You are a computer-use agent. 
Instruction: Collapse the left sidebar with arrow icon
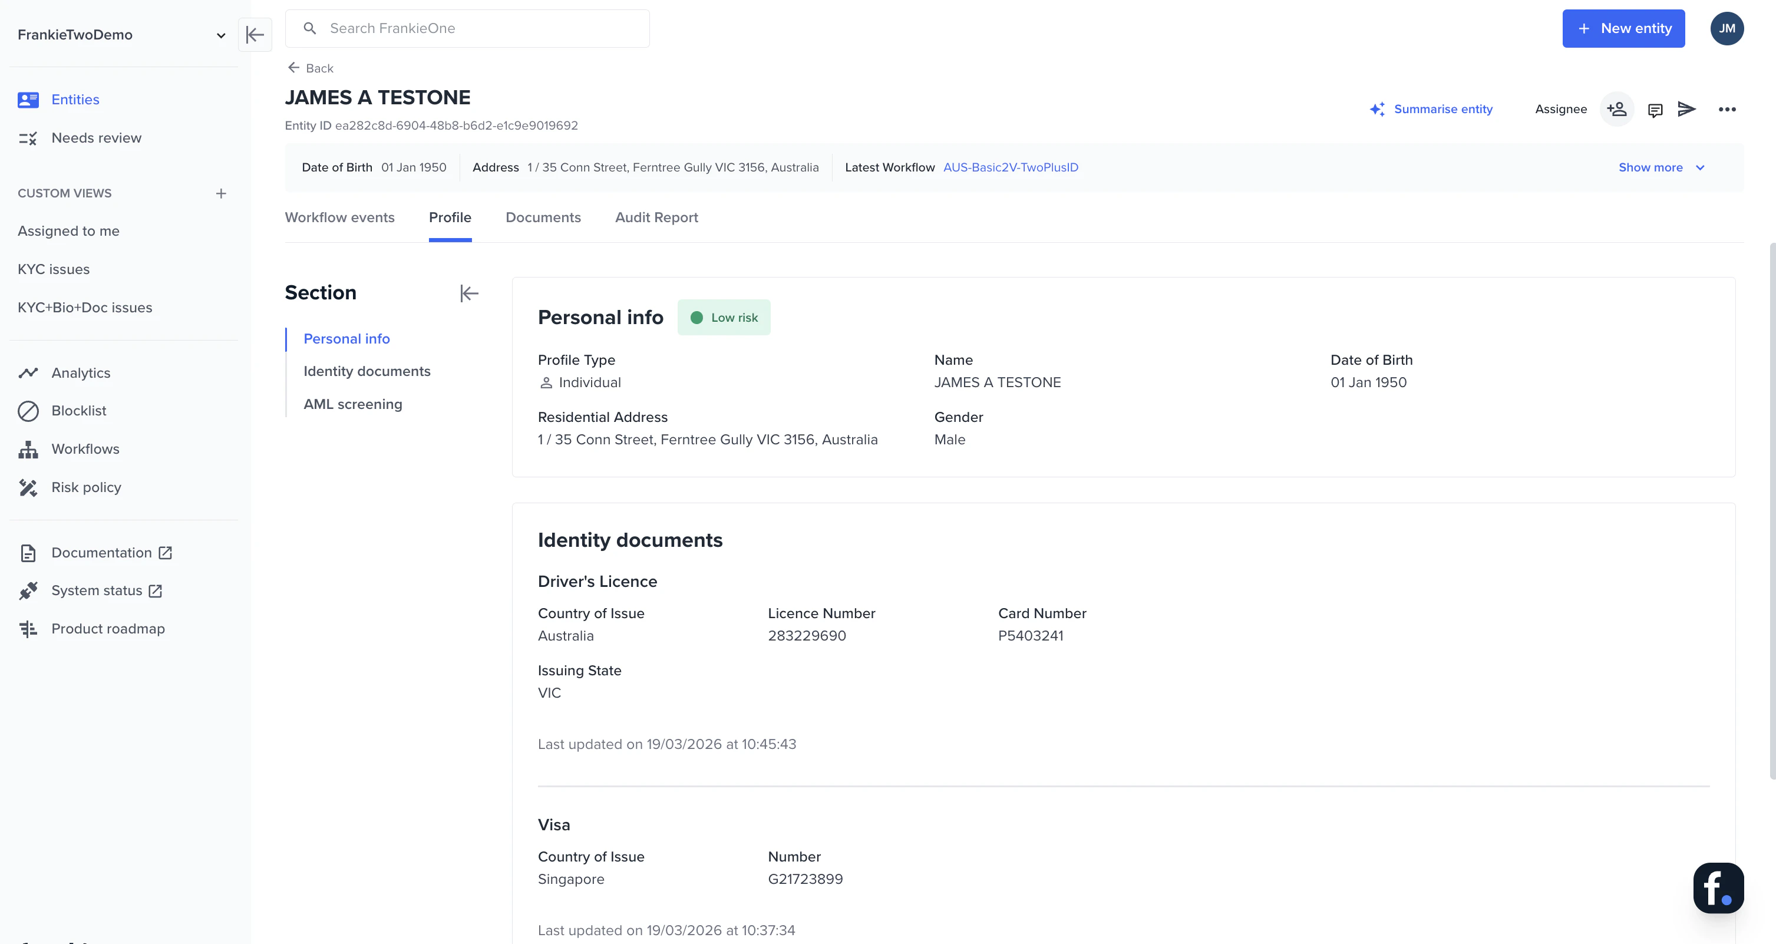coord(255,35)
